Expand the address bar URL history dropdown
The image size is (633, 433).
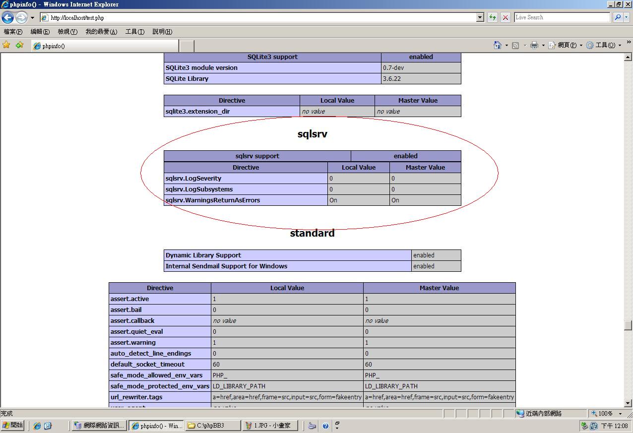(480, 17)
